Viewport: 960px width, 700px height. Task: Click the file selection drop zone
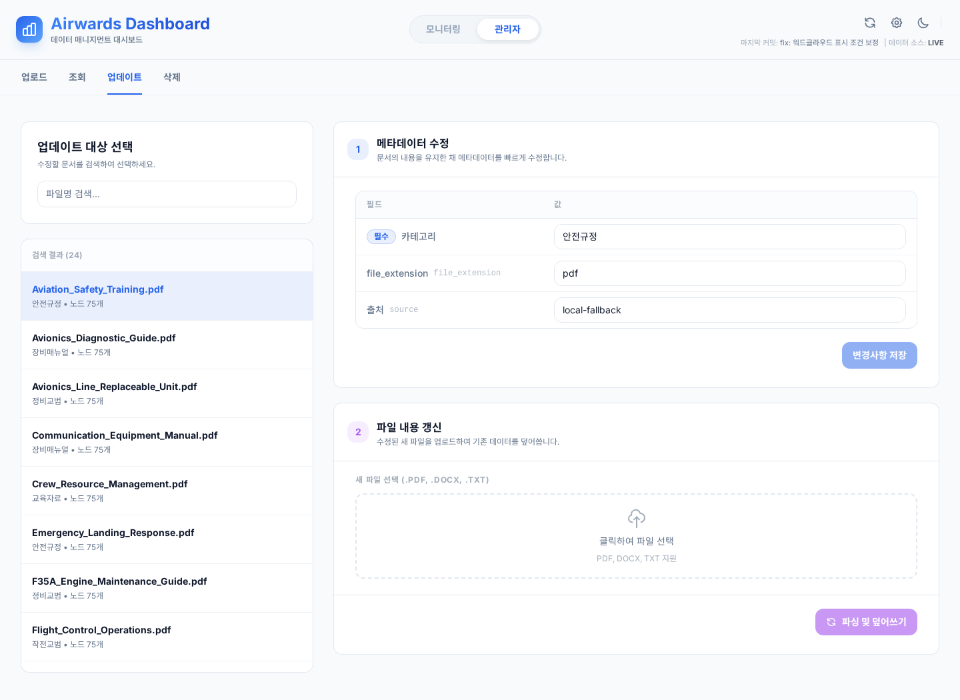(x=636, y=536)
